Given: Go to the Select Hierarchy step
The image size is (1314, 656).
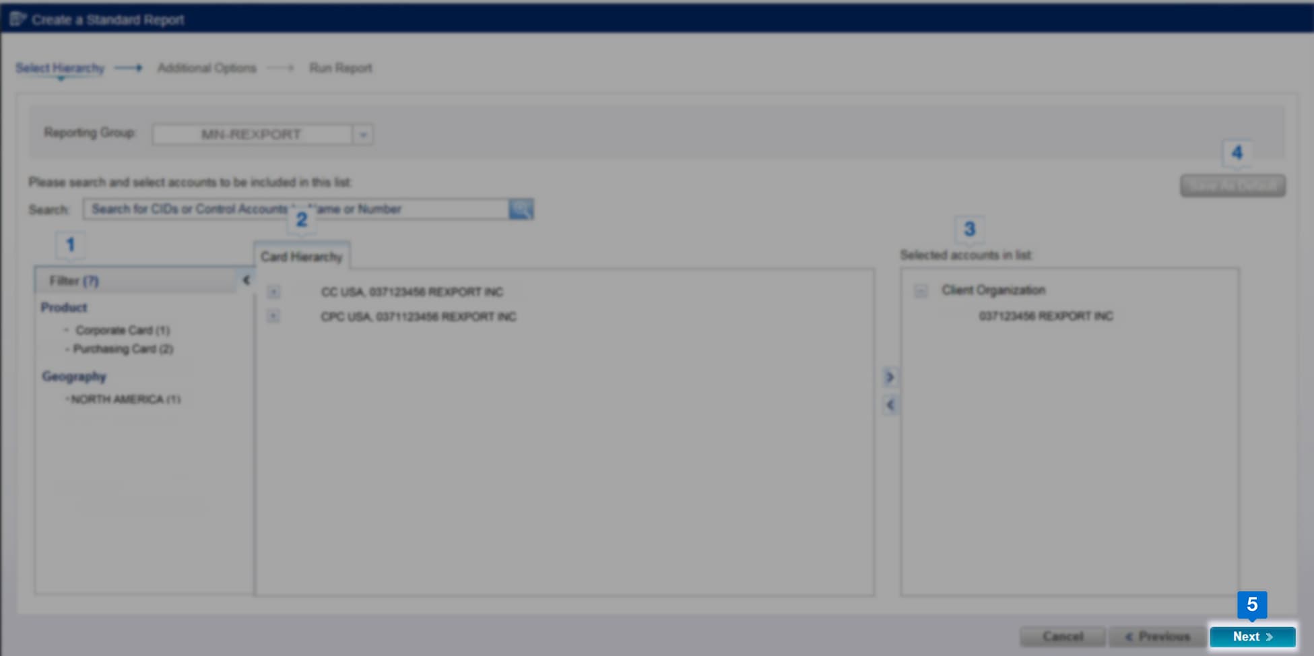Looking at the screenshot, I should (x=60, y=68).
